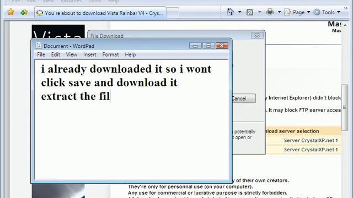Screen dimensions: 353x198
Task: Click the RSS Feeds icon
Action: (x=249, y=12)
